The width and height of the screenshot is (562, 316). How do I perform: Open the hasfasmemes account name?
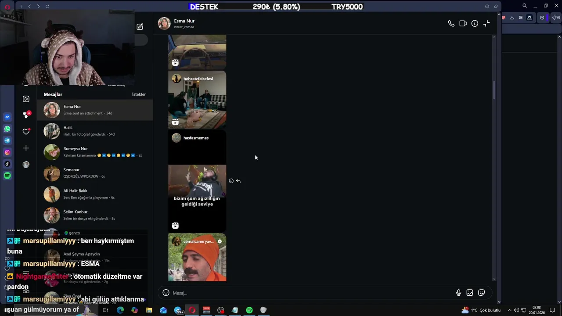point(196,138)
